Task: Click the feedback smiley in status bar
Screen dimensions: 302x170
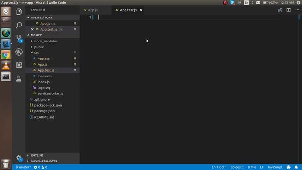Action: 288,167
